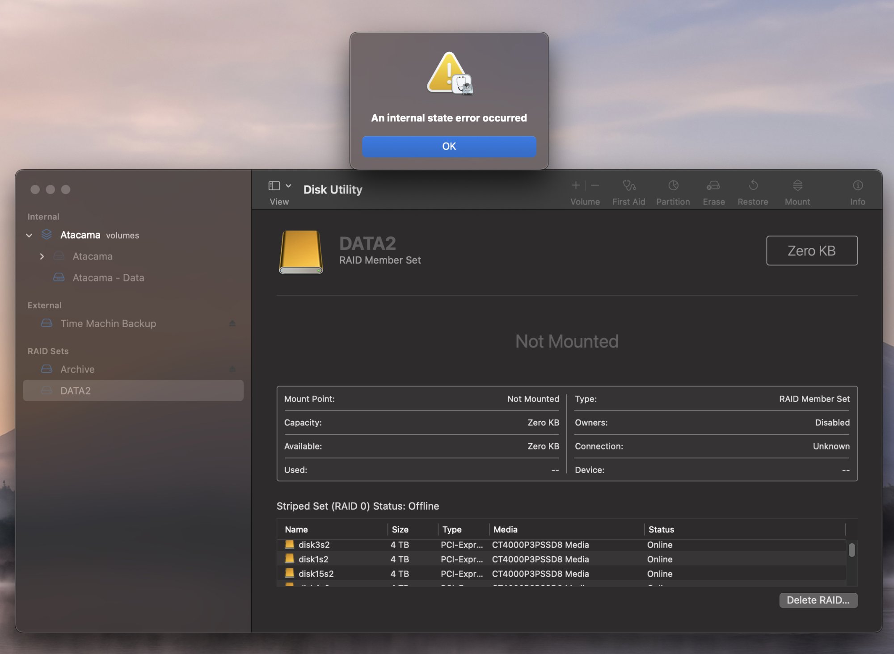This screenshot has height=654, width=894.
Task: Dismiss the error dialog with OK
Action: pyautogui.click(x=449, y=147)
